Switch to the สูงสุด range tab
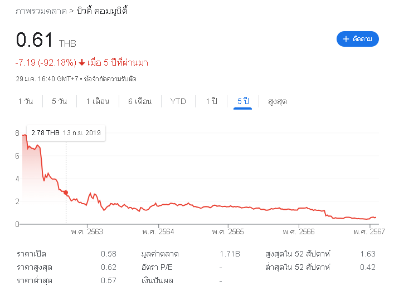The image size is (399, 291). tap(278, 101)
